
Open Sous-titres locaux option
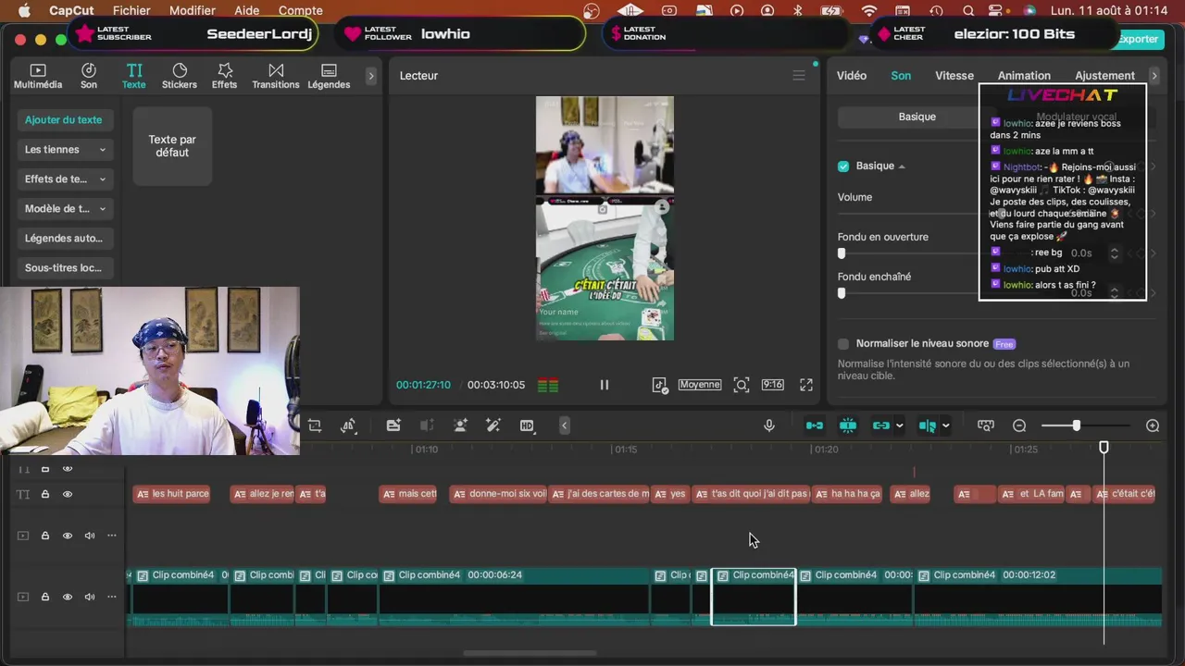[64, 268]
